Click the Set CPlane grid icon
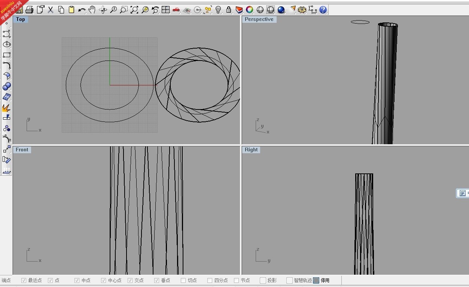469x287 pixels. 187,10
